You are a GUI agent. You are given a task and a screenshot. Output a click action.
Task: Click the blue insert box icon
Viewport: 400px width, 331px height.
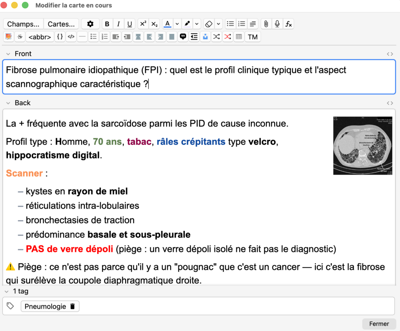click(x=205, y=37)
